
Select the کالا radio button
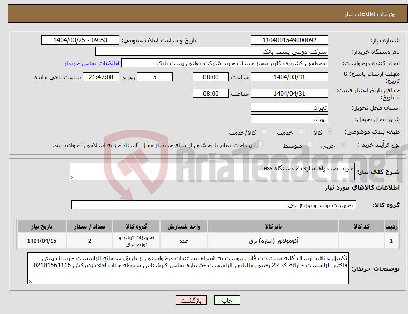[x=330, y=132]
